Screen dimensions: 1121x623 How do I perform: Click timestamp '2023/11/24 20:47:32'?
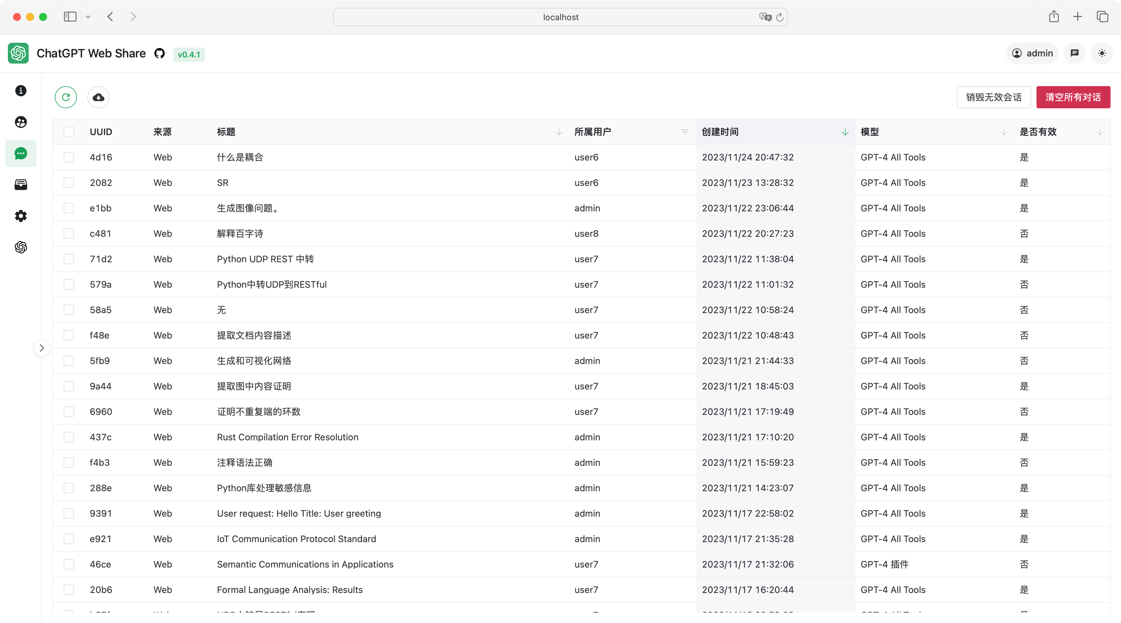[748, 157]
